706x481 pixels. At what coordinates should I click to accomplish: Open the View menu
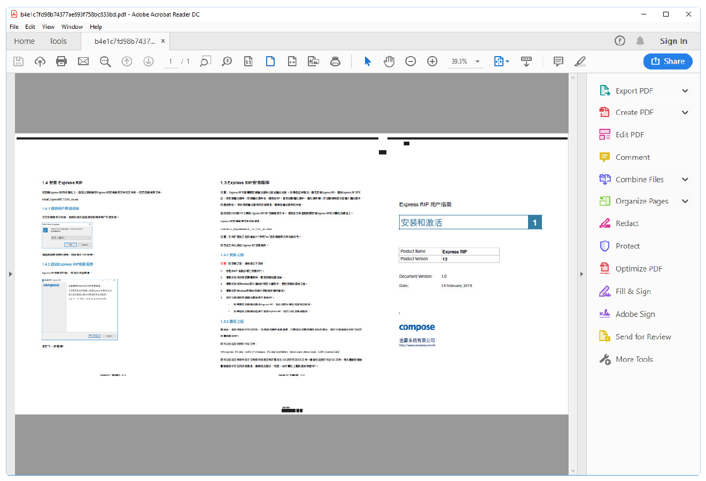click(x=48, y=27)
